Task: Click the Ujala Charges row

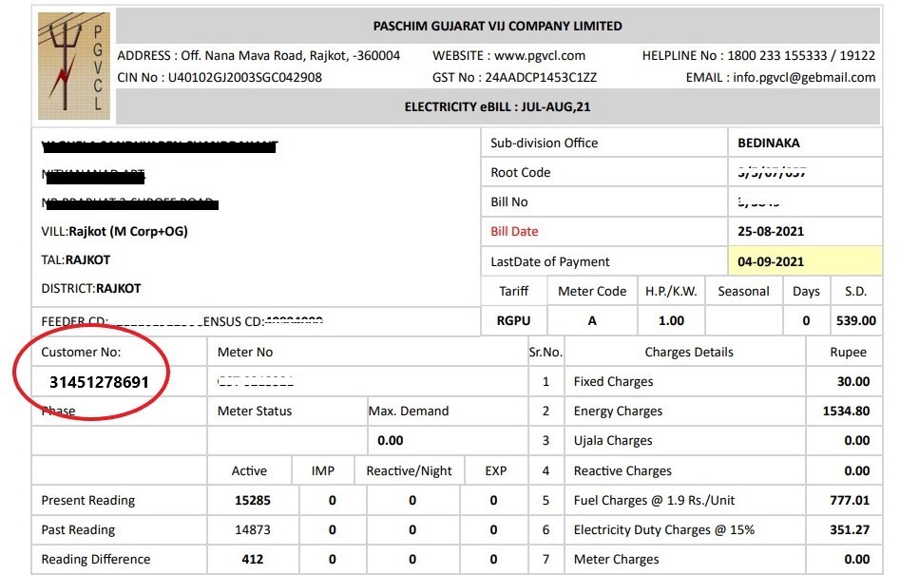Action: tap(613, 441)
